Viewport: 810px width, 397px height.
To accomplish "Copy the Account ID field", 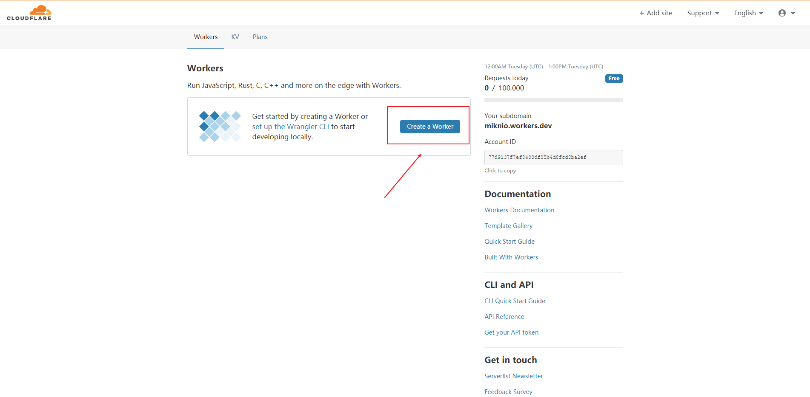I will coord(553,157).
